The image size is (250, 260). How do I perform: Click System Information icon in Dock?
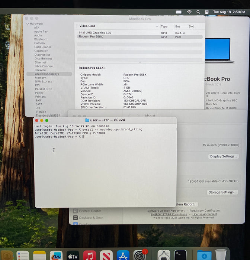pyautogui.click(x=164, y=256)
